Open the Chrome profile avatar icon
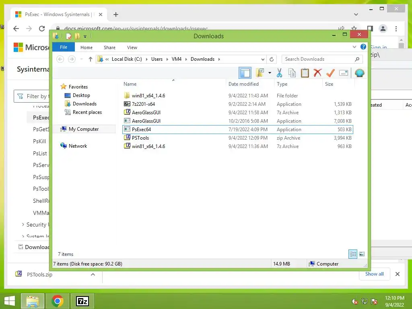412x309 pixels. coord(383,29)
